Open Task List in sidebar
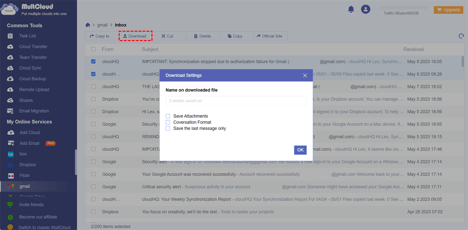 27,36
